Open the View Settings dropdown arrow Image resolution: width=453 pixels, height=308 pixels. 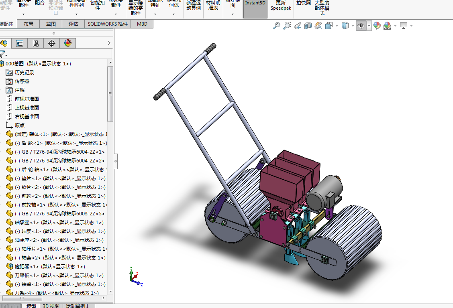click(x=411, y=26)
